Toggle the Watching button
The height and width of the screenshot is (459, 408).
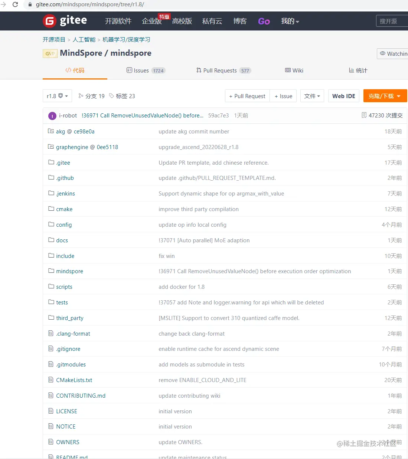[393, 54]
